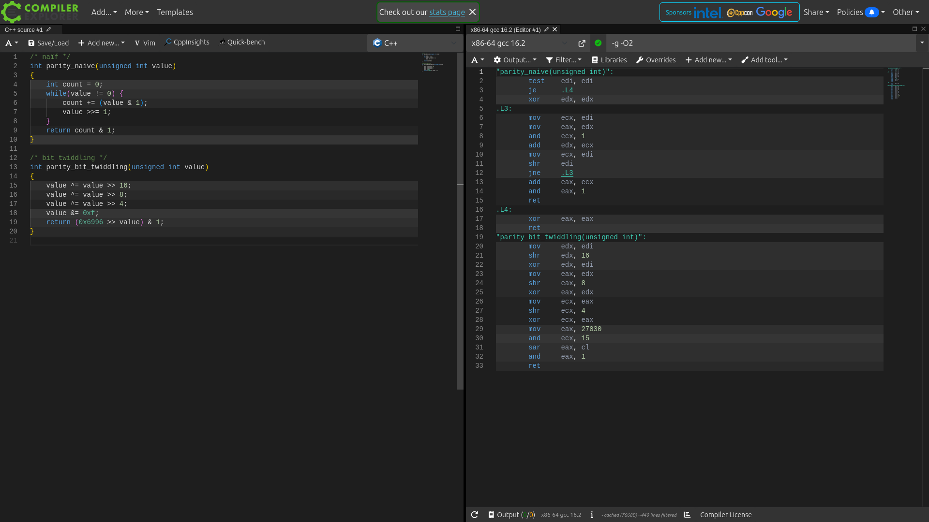Open the More menu
929x522 pixels.
click(x=136, y=12)
